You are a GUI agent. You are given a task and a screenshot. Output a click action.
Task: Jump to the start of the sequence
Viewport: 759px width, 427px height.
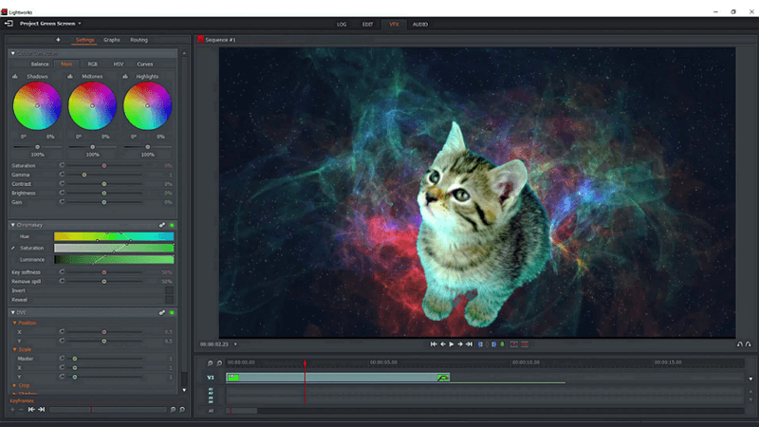434,344
